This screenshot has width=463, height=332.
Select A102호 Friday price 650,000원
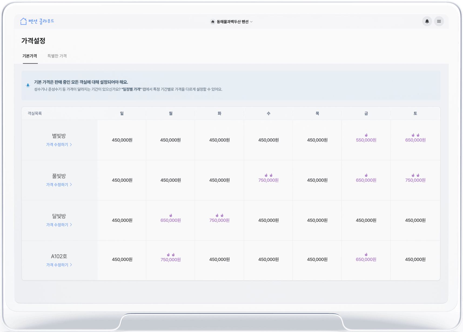366,259
